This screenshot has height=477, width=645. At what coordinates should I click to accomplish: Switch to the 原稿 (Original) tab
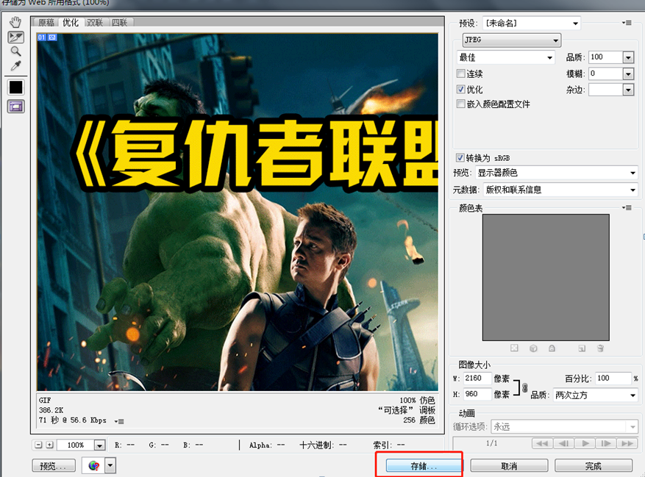[45, 22]
